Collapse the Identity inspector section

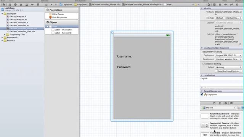click(x=202, y=8)
